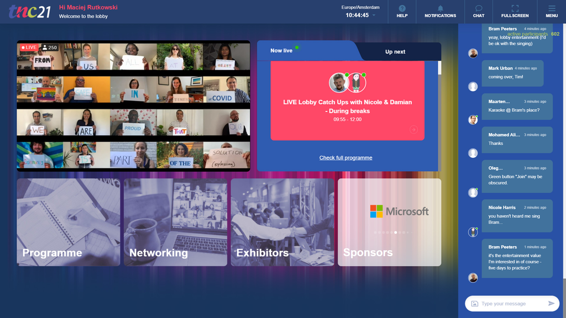Open the Networking tile

[175, 222]
